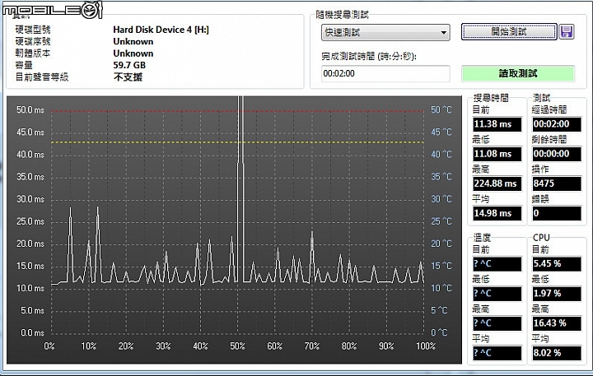Image resolution: width=593 pixels, height=376 pixels.
Task: Click the 完成測試時間 label text
Action: click(x=369, y=56)
